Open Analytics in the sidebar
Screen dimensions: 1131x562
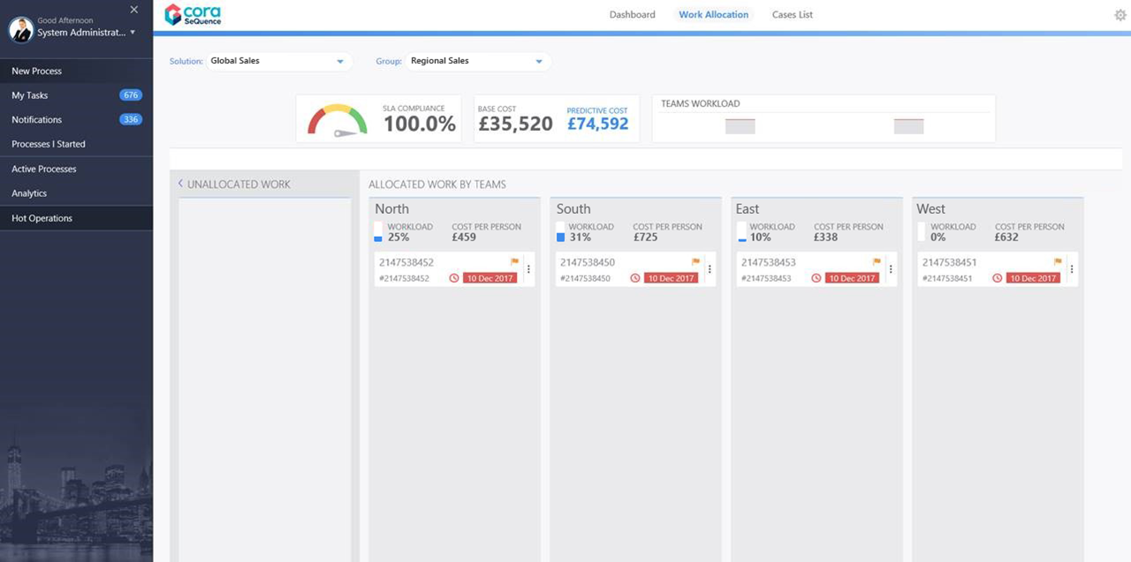[x=76, y=194]
